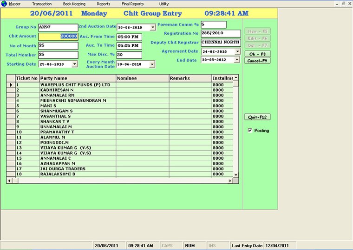Open the Book Keeping menu
The width and height of the screenshot is (353, 250).
point(74,4)
